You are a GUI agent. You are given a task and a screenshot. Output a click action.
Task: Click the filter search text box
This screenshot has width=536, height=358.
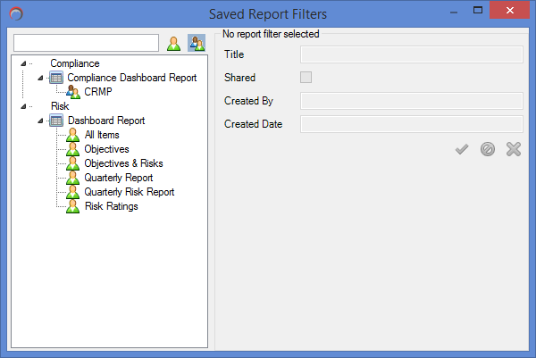pos(86,43)
